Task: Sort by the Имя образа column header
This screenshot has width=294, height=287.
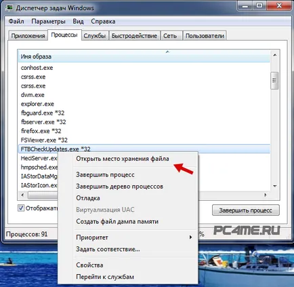Action: click(144, 56)
